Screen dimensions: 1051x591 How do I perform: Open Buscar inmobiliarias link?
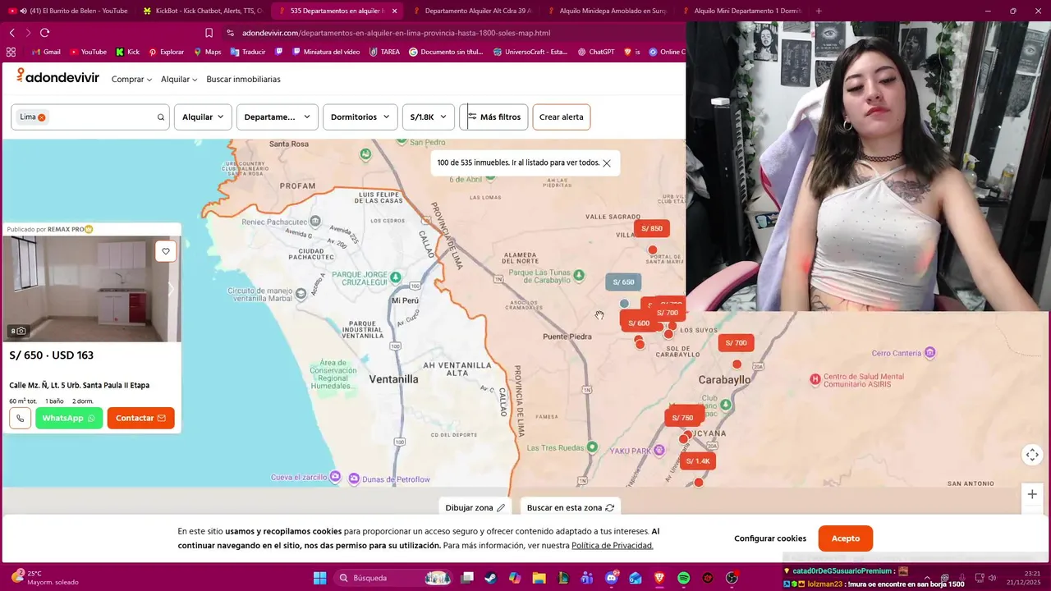243,80
